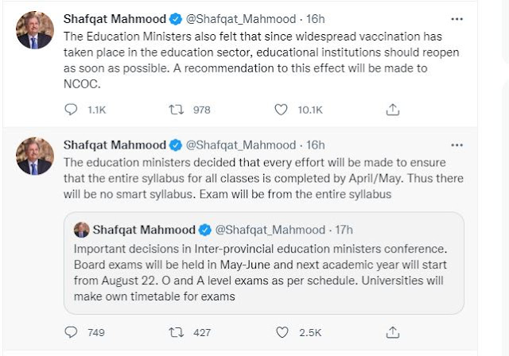Open more options menu on second tweet
Image resolution: width=509 pixels, height=356 pixels.
(x=457, y=144)
